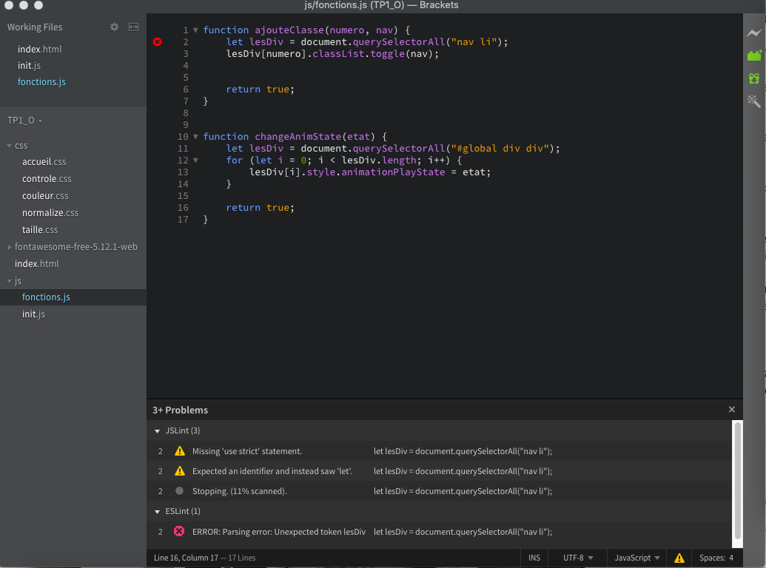Toggle Spaces indentation type
The image size is (766, 568).
click(x=712, y=558)
